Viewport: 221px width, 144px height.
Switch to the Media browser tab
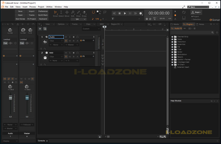pos(175,24)
